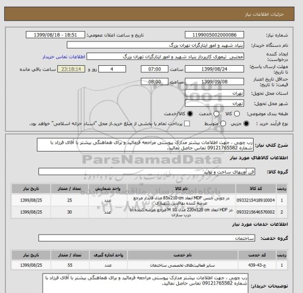The width and height of the screenshot is (303, 293).
Task: Click the price validity date 1399/09/08
Action: click(x=214, y=82)
